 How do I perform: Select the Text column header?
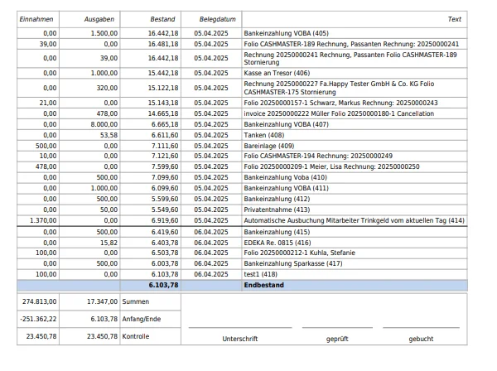click(455, 19)
